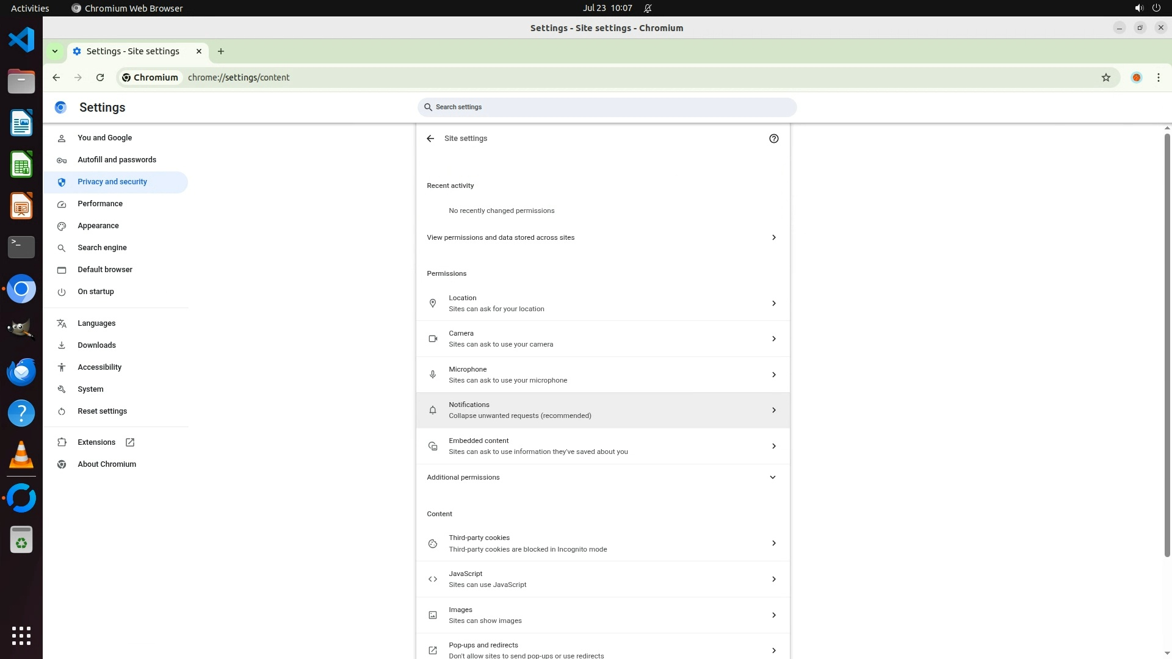
Task: Open the tab search dropdown arrow
Action: click(55, 51)
